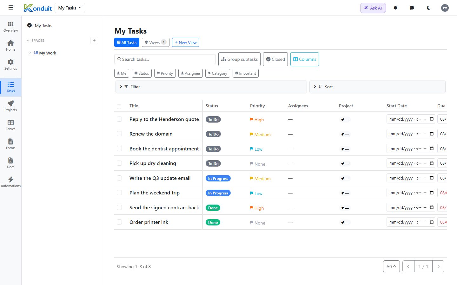Viewport: 457px width, 285px height.
Task: Filter by Assignee chip
Action: pyautogui.click(x=190, y=73)
